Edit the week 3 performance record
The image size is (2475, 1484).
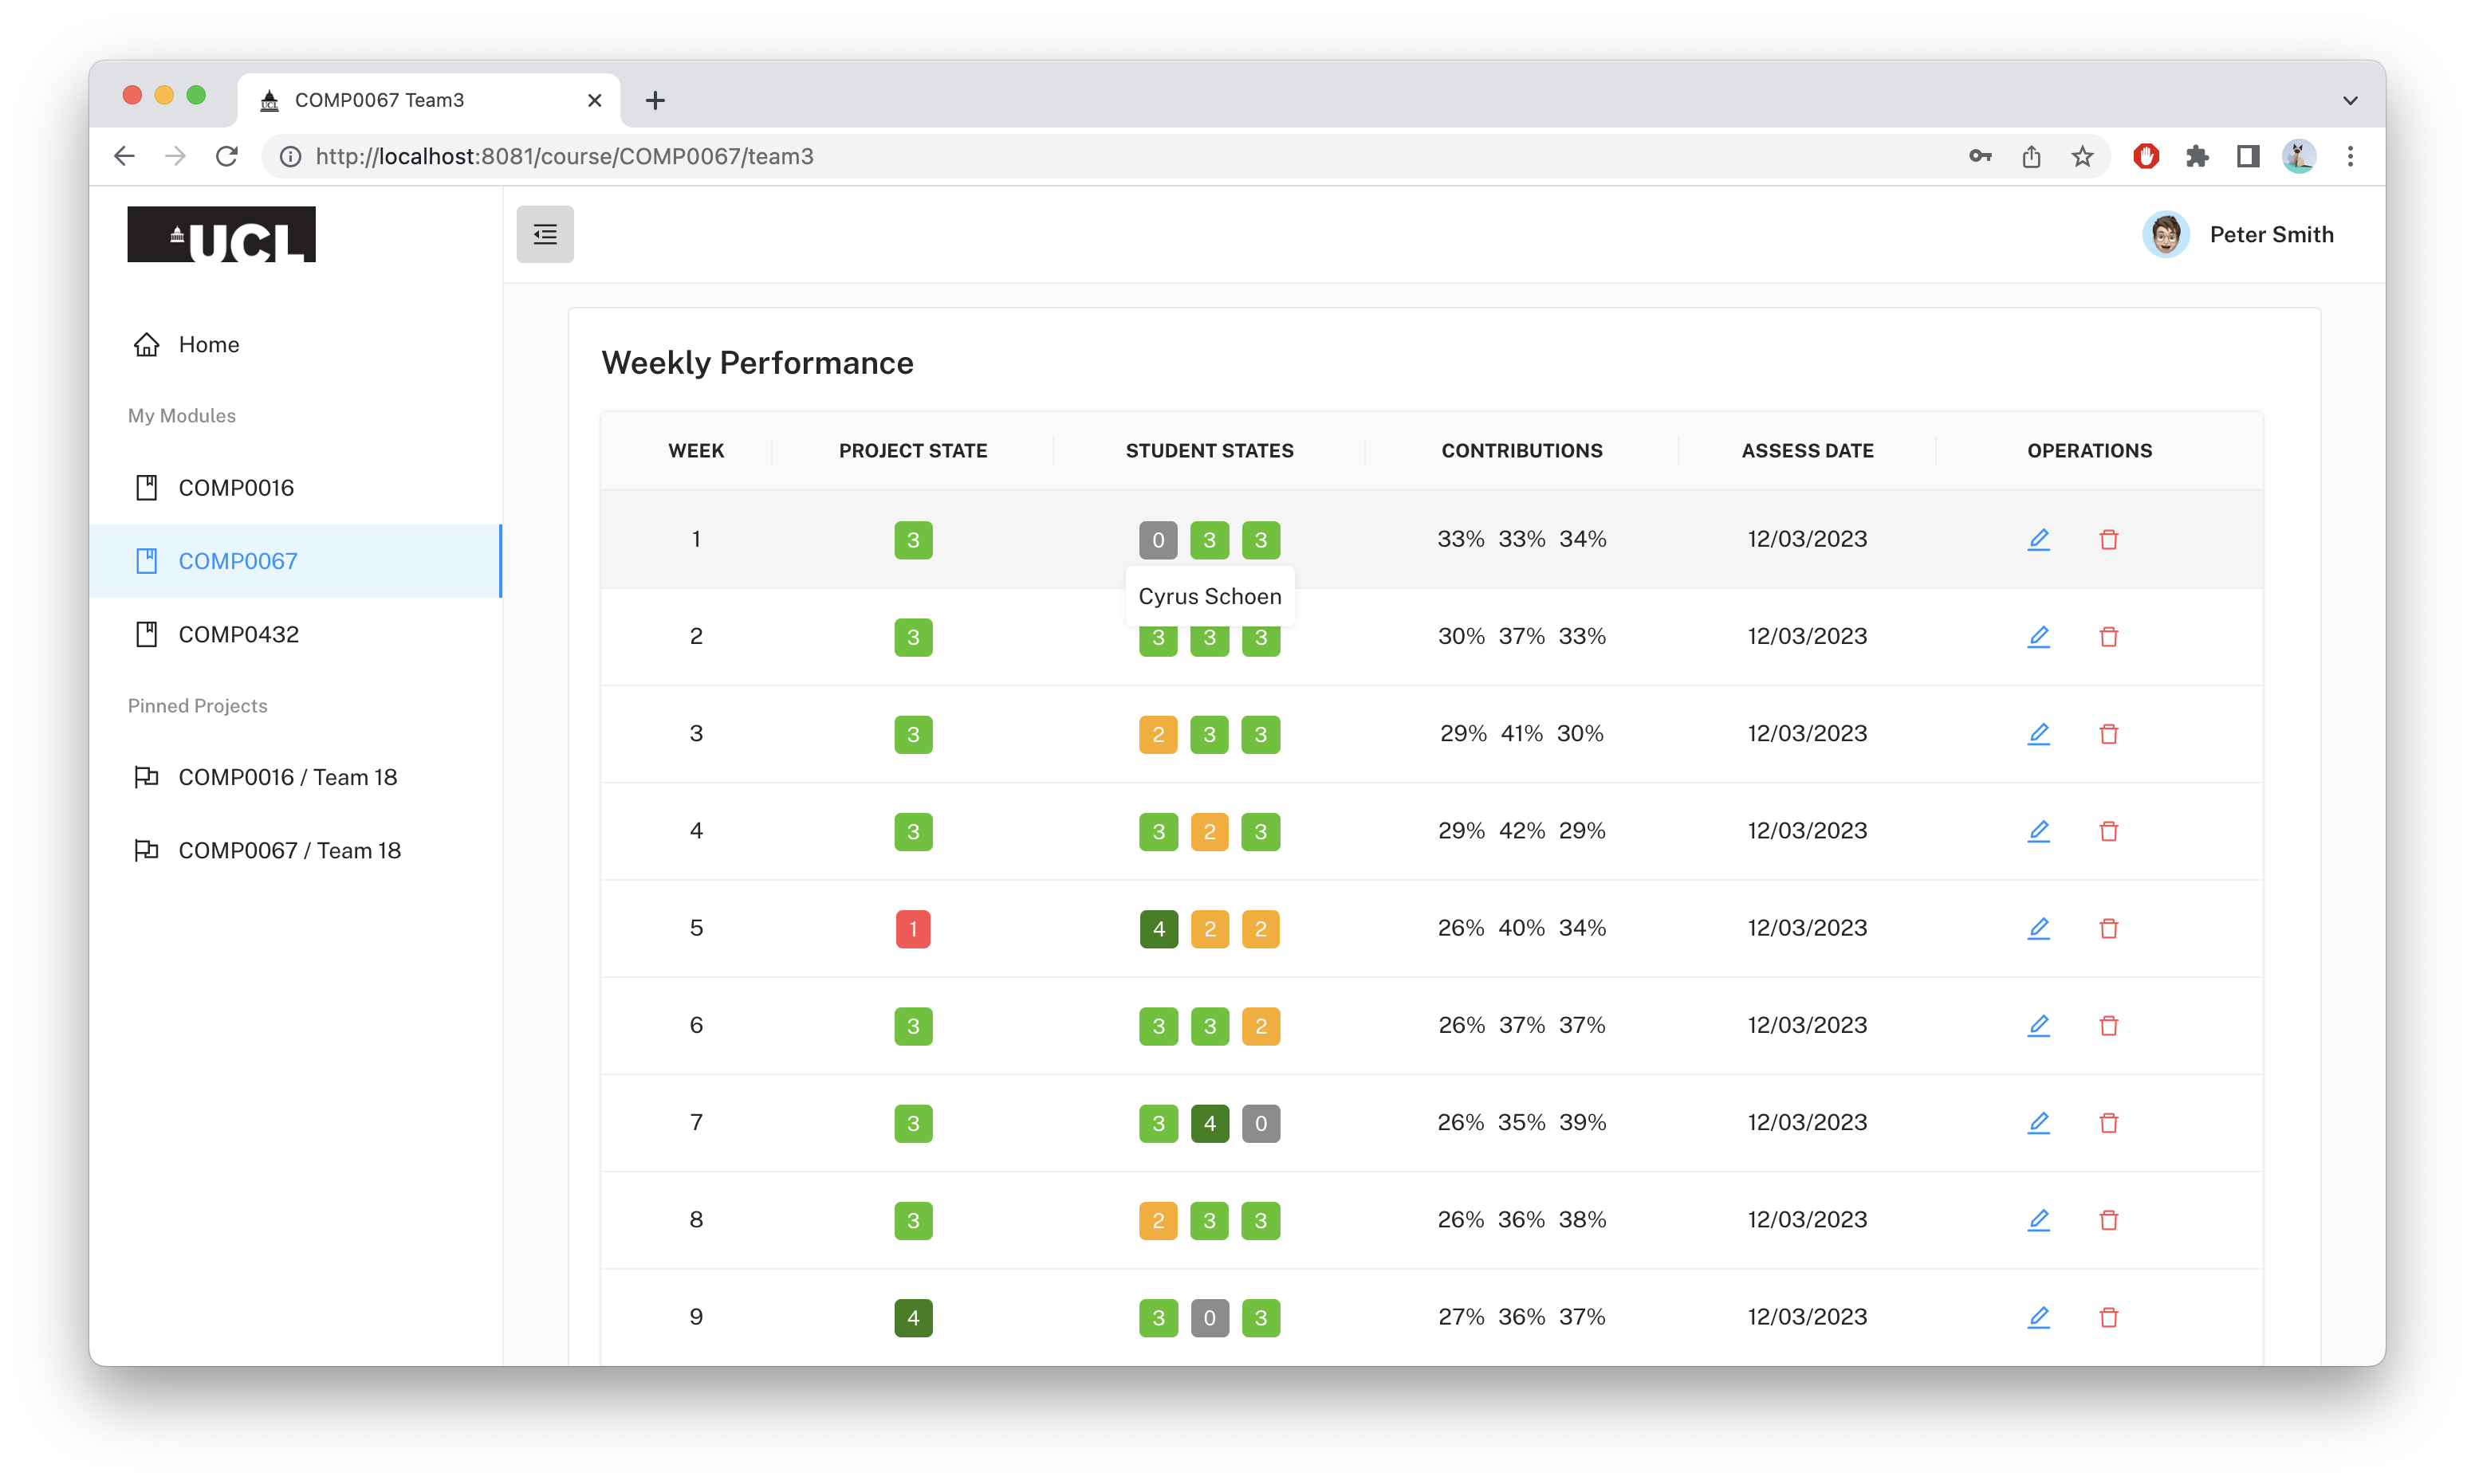pos(2038,734)
